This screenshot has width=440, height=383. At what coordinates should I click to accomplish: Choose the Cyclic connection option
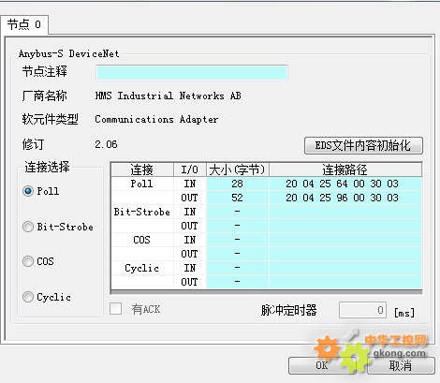[x=28, y=297]
